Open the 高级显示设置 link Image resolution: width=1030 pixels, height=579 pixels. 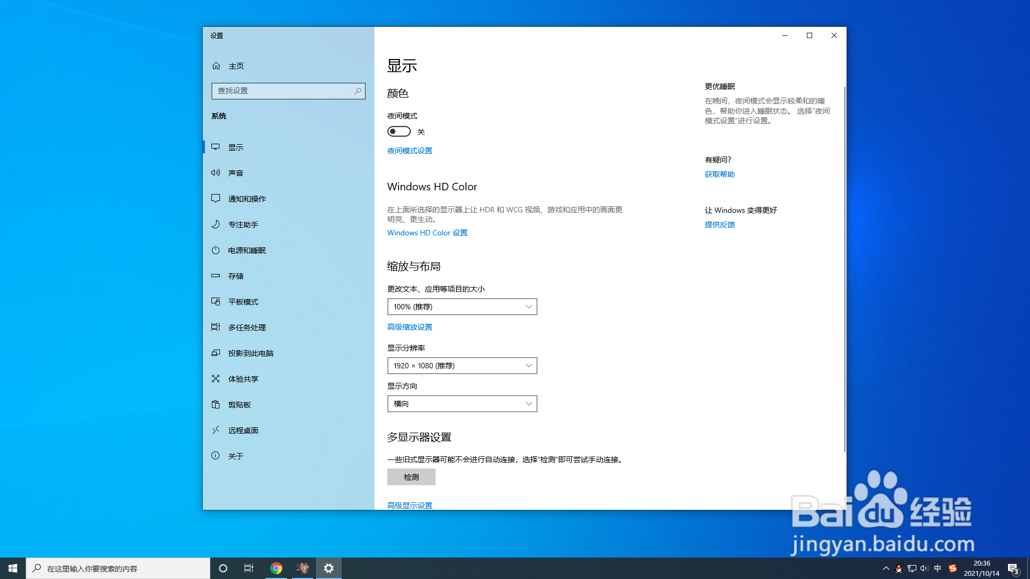[x=410, y=506]
